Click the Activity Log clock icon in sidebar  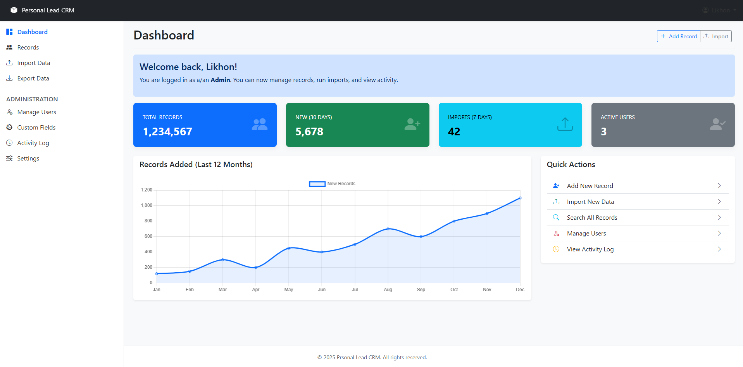[9, 143]
